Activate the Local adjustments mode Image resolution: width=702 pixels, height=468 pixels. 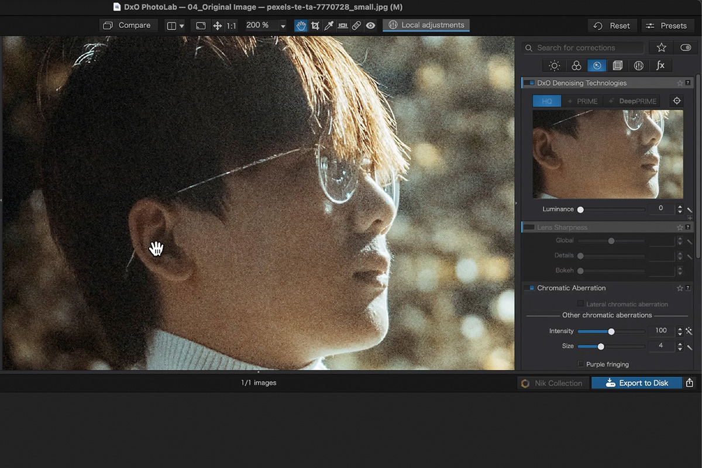tap(426, 25)
